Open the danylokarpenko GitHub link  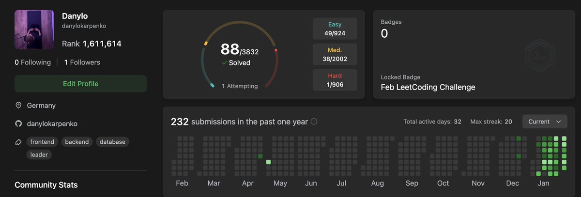[52, 123]
